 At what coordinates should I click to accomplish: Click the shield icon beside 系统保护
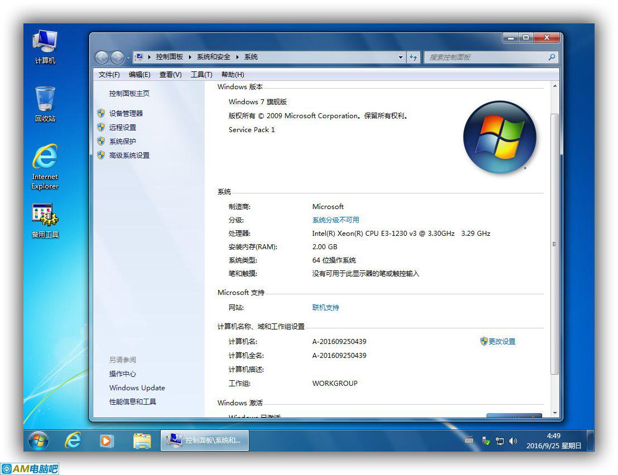(x=101, y=142)
